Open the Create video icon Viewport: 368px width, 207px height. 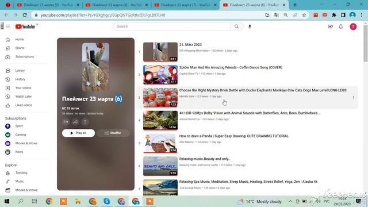[330, 26]
